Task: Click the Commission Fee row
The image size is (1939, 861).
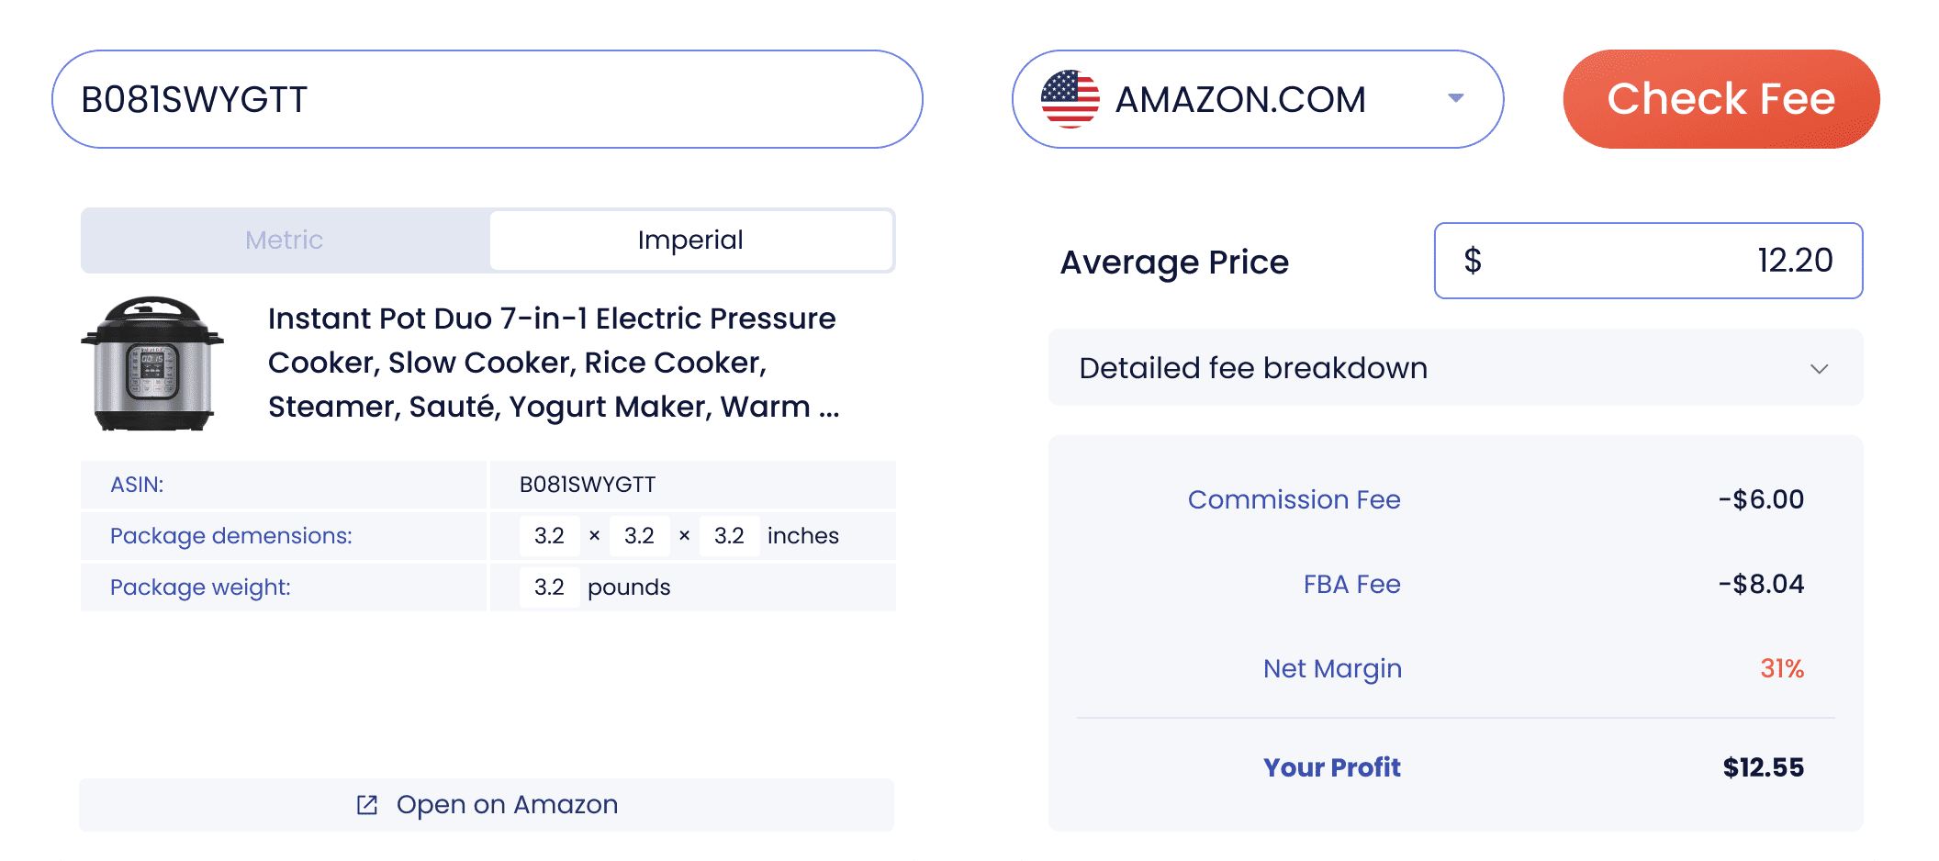Action: click(x=1294, y=499)
